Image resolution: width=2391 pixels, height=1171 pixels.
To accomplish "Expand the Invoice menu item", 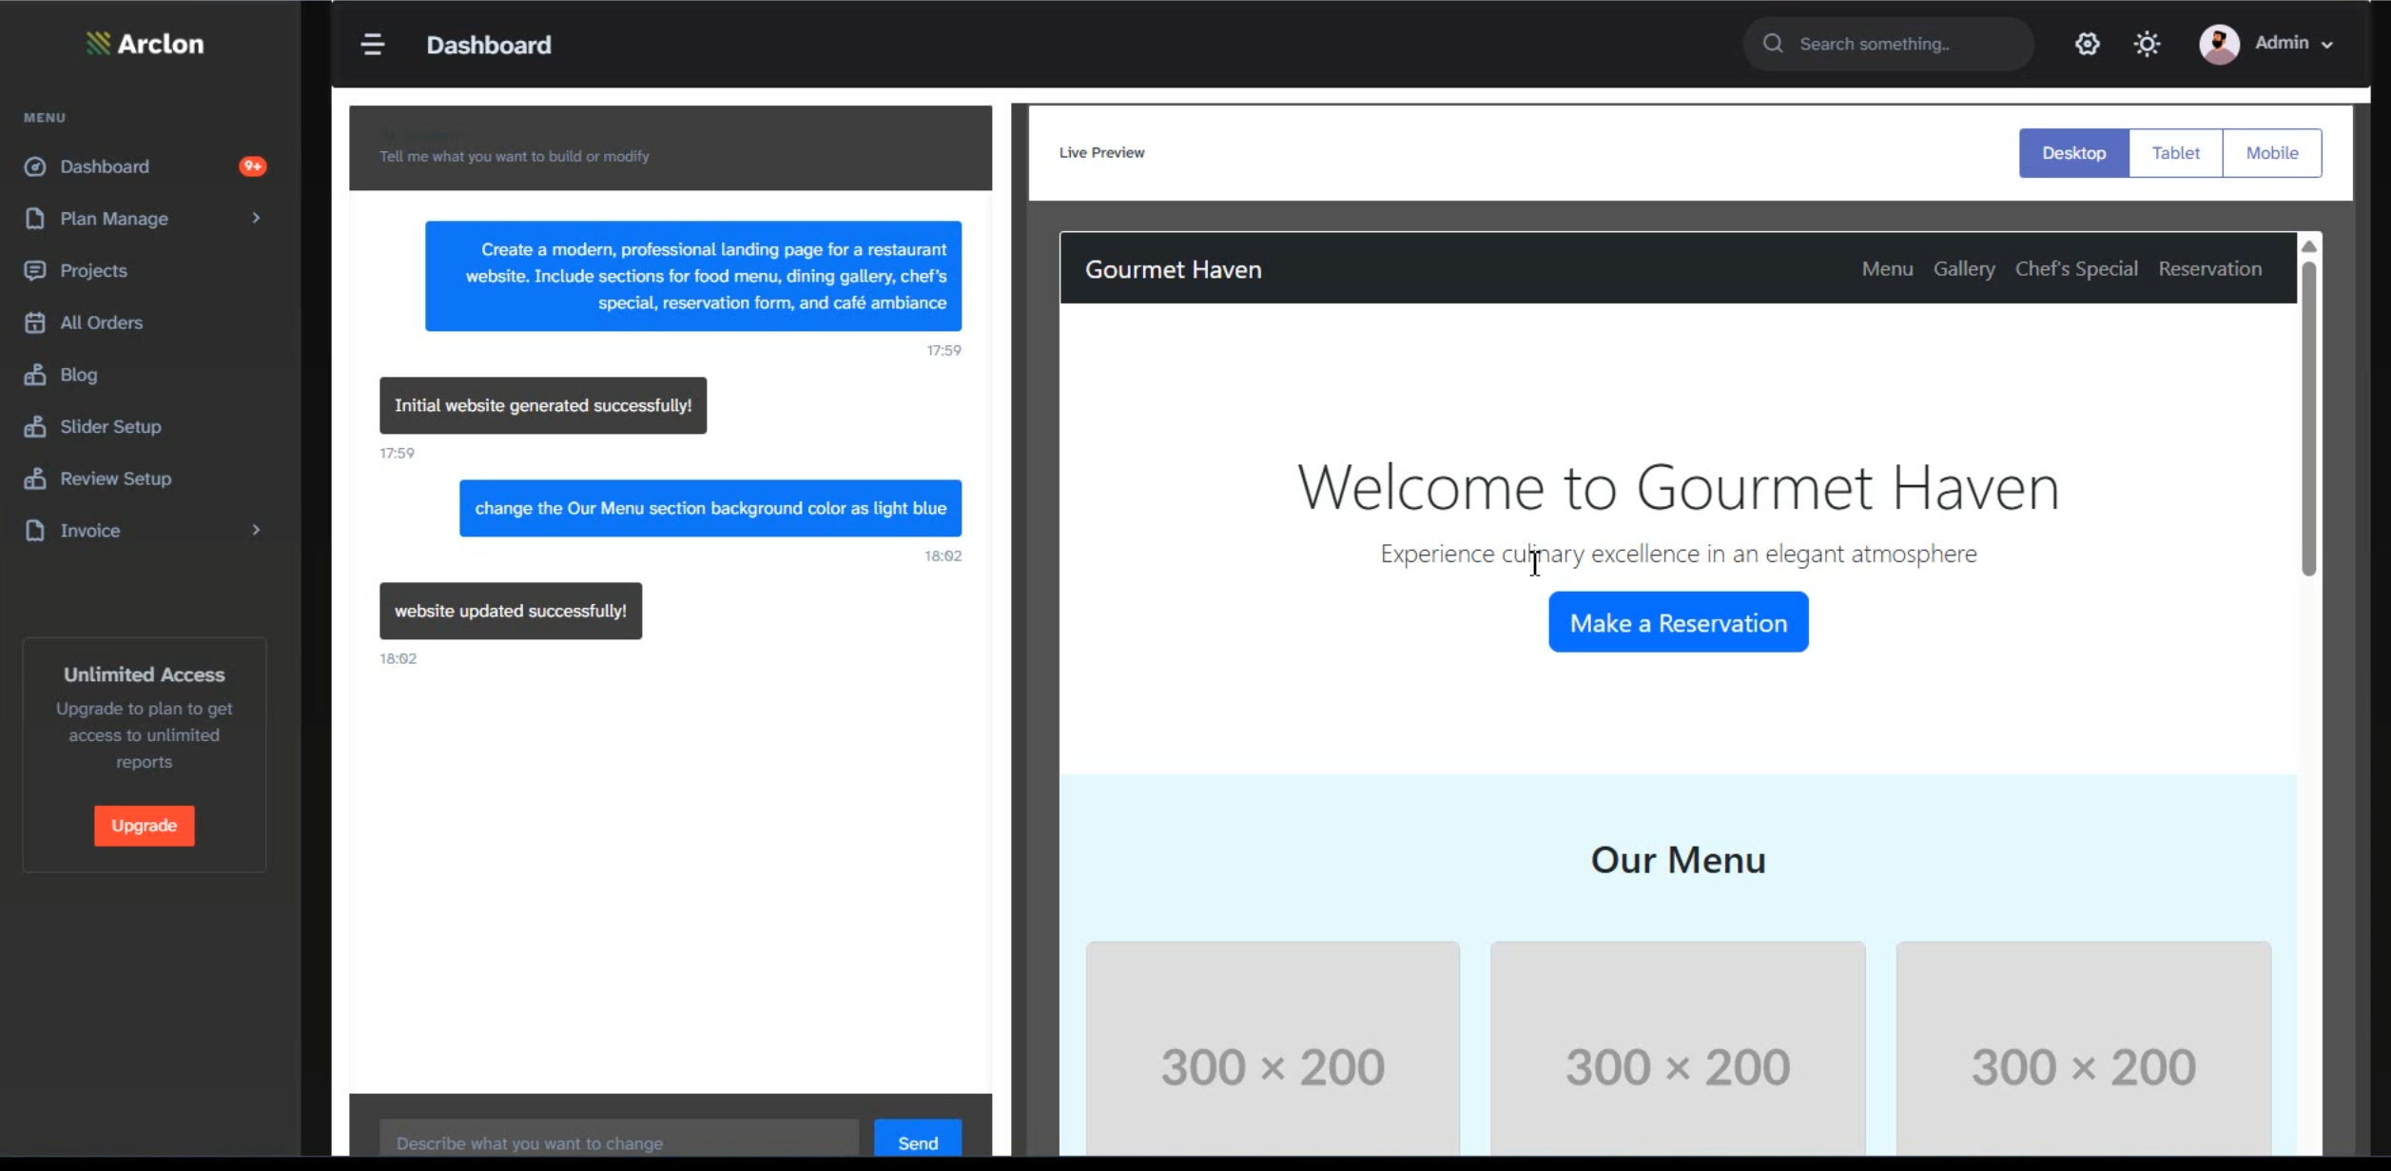I will pos(90,530).
